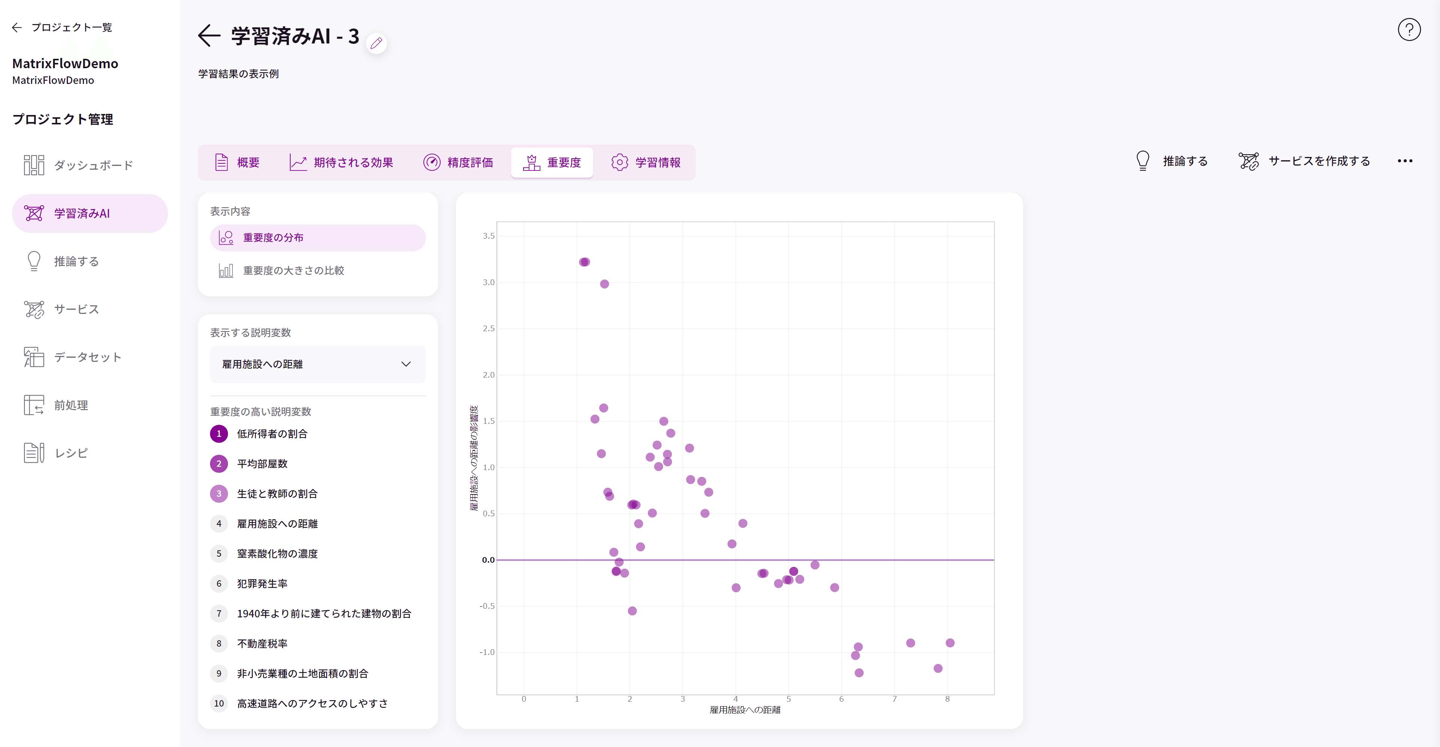
Task: Open the three-dots more options menu
Action: [1405, 161]
